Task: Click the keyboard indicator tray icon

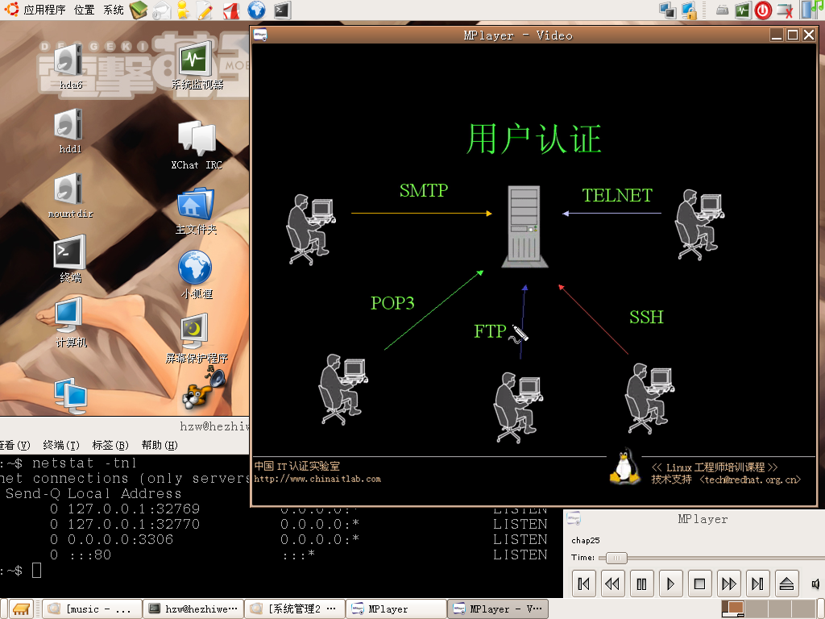Action: click(722, 10)
